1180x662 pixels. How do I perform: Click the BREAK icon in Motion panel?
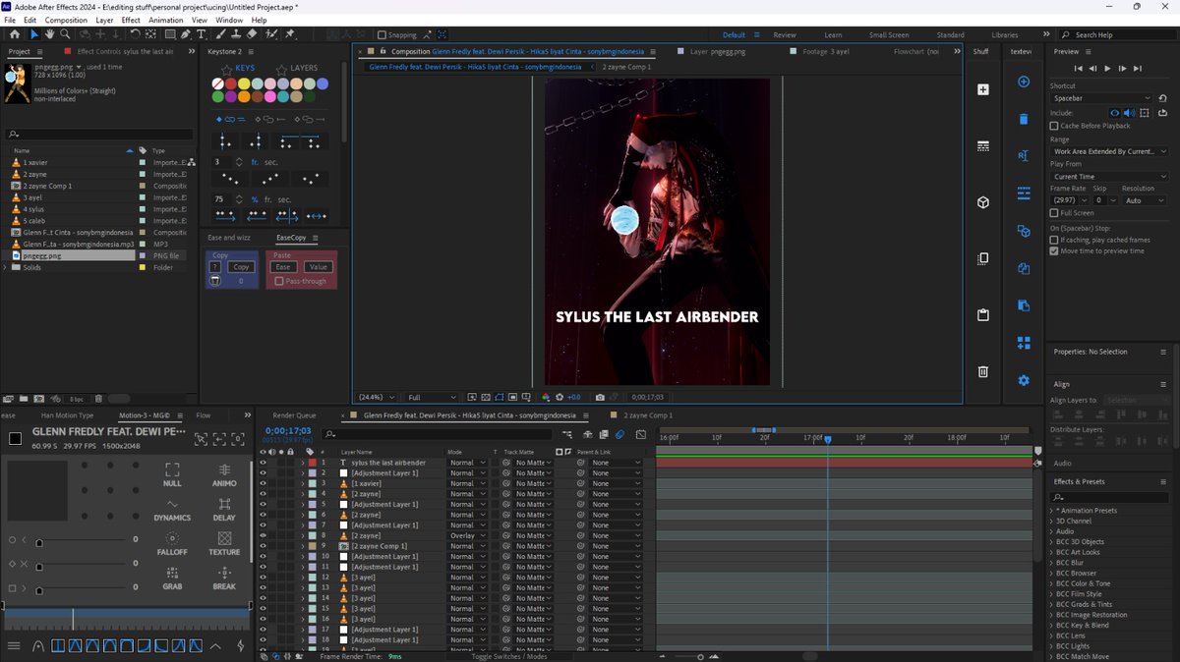pyautogui.click(x=224, y=579)
